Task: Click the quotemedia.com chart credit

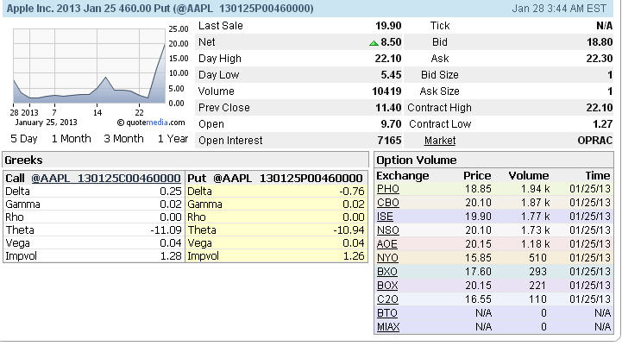Action: pos(151,123)
